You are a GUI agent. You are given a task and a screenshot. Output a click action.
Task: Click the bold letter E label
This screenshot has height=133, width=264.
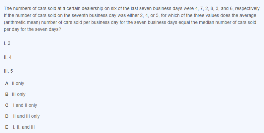7,127
